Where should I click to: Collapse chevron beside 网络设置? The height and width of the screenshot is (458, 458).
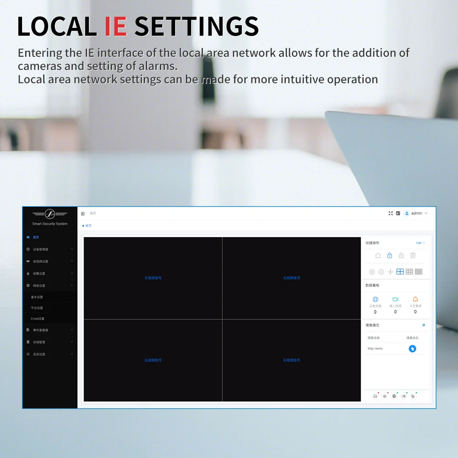pyautogui.click(x=72, y=285)
